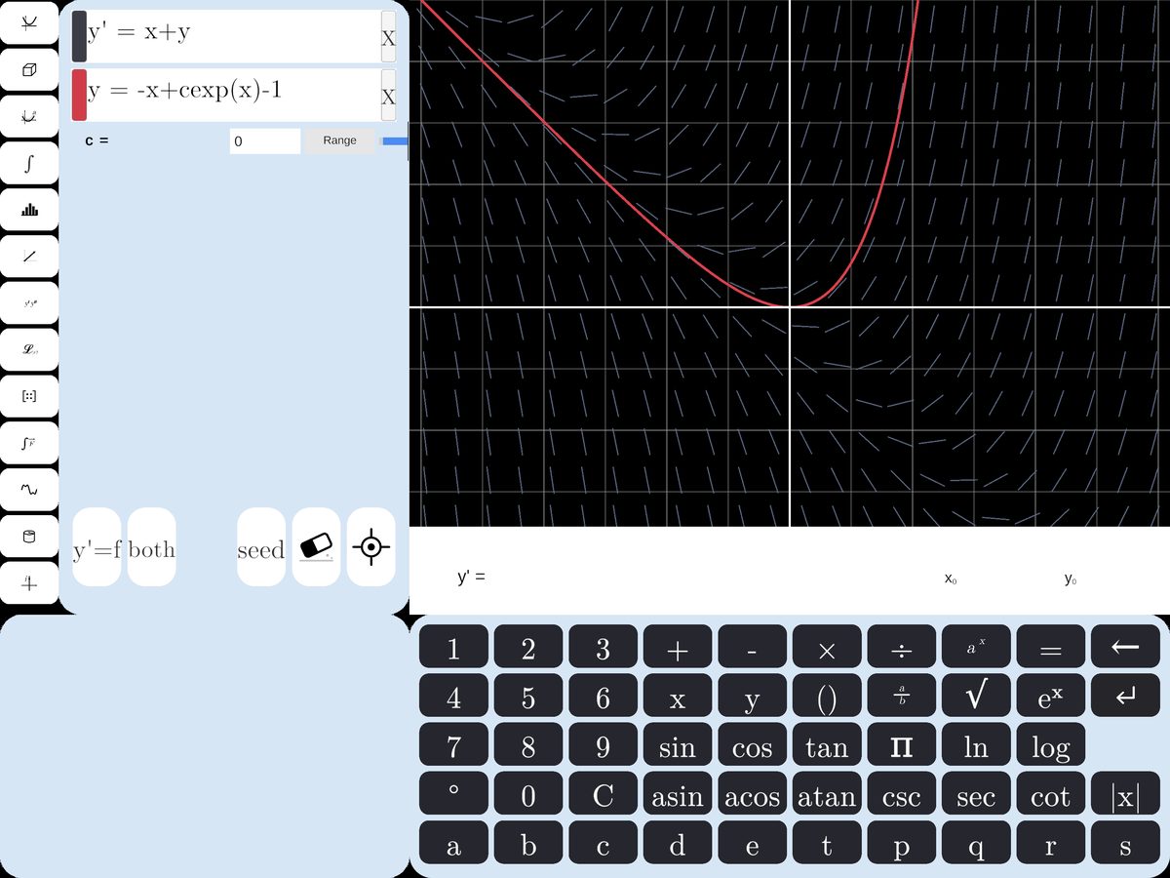This screenshot has width=1170, height=878.
Task: Open the line regression tool icon
Action: 29,257
